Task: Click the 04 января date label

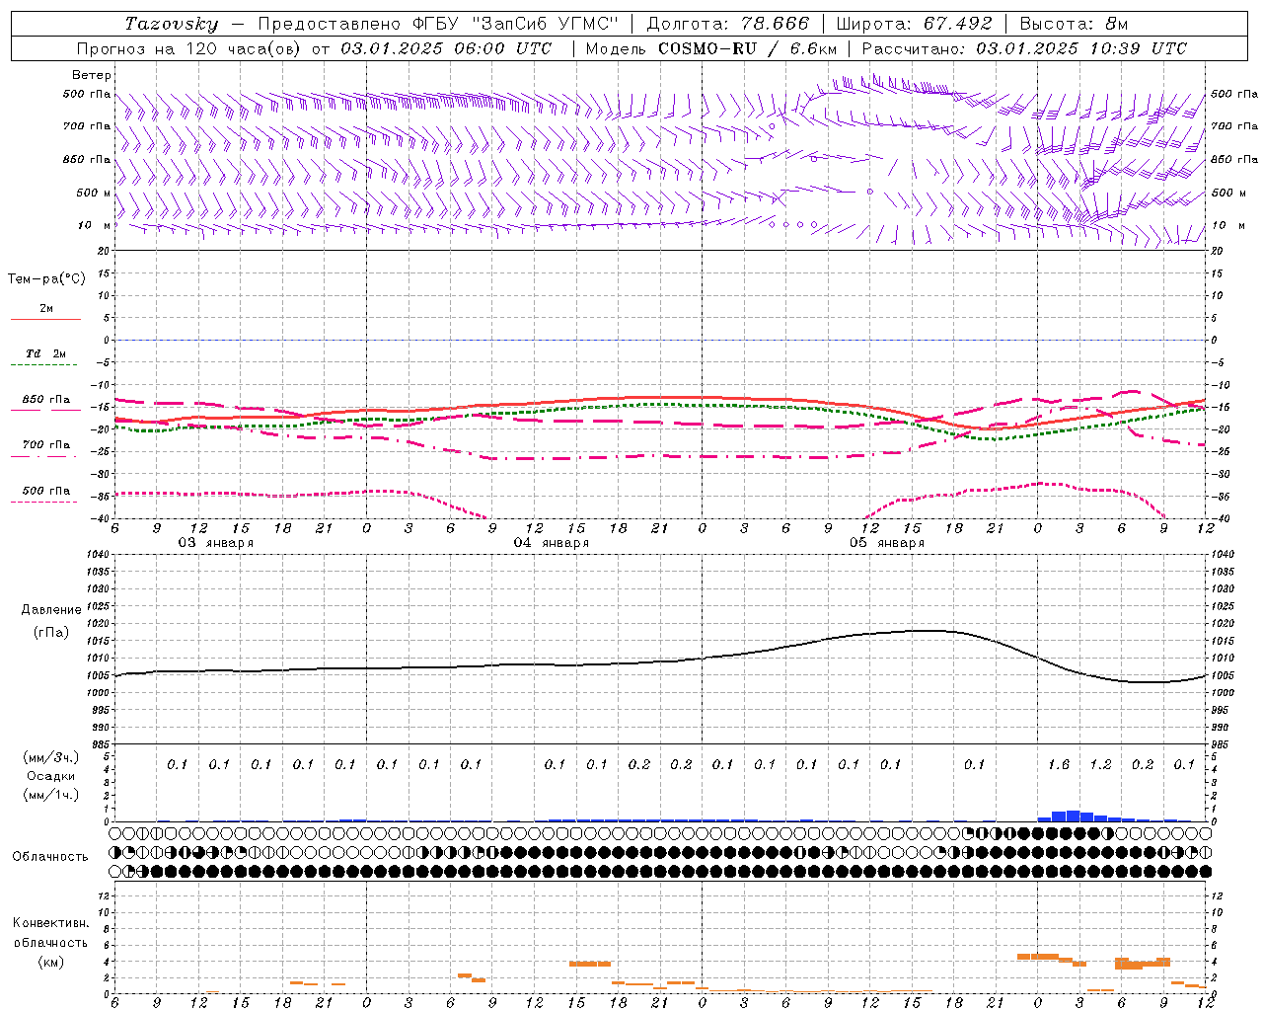Action: click(552, 543)
